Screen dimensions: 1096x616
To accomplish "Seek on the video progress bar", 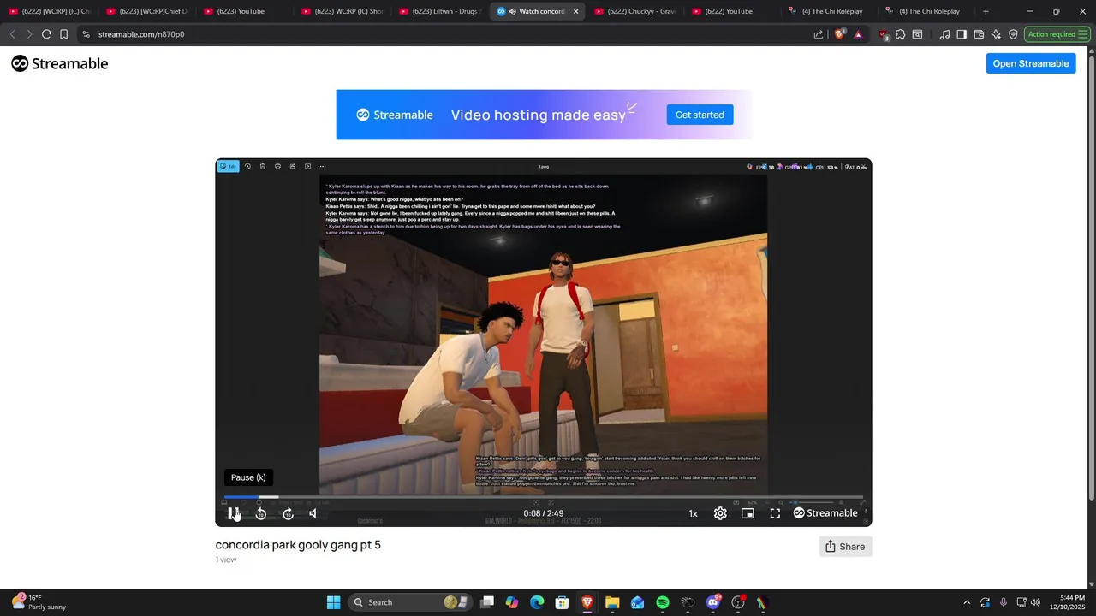I will 544,497.
